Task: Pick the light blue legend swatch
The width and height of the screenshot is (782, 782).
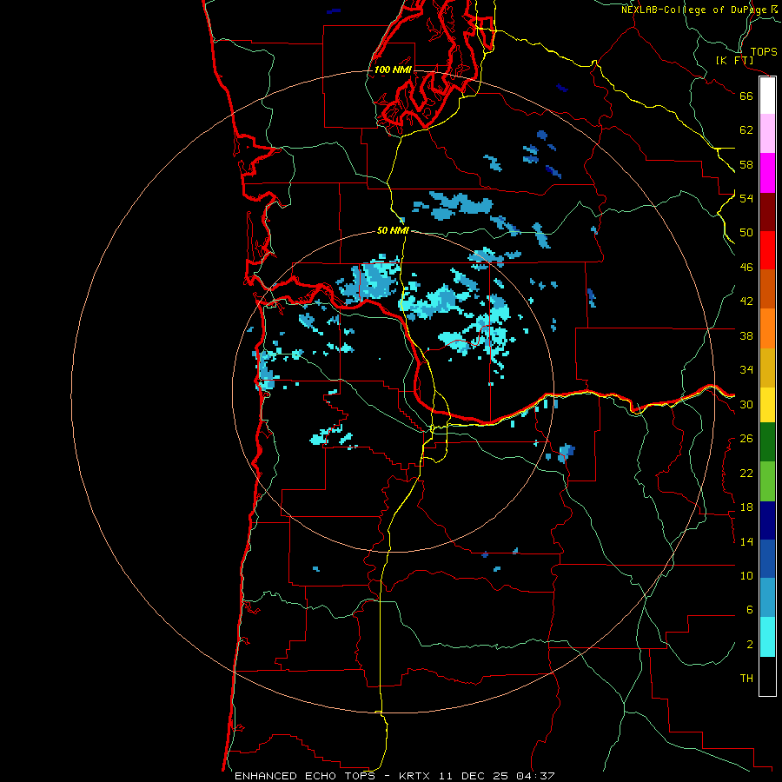Action: point(767,598)
